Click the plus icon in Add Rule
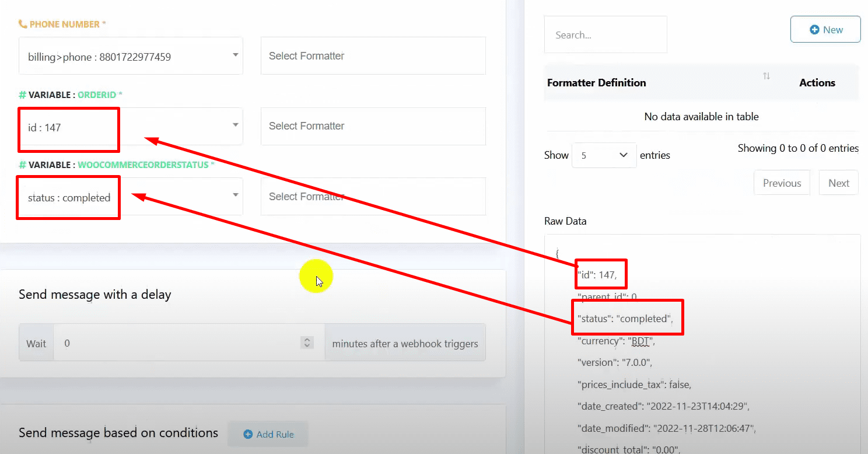 coord(248,434)
